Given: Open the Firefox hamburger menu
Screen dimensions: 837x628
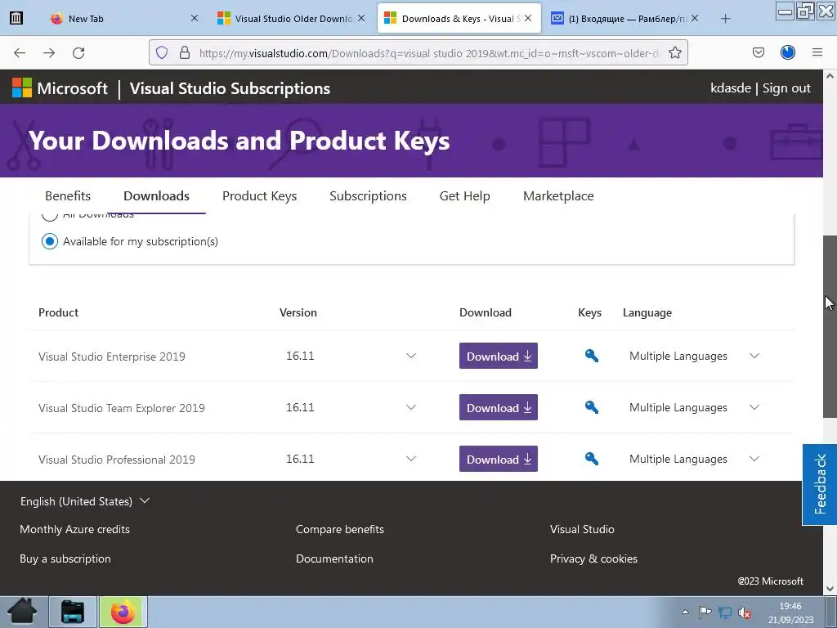Looking at the screenshot, I should [x=817, y=52].
